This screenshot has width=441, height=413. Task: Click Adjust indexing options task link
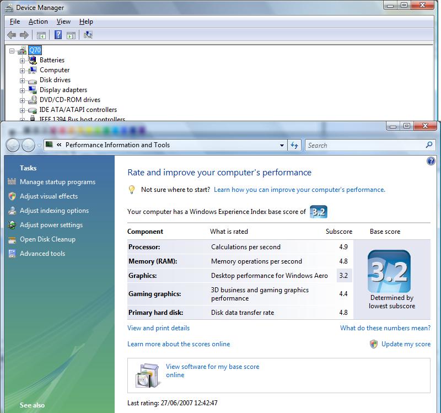[x=54, y=211]
